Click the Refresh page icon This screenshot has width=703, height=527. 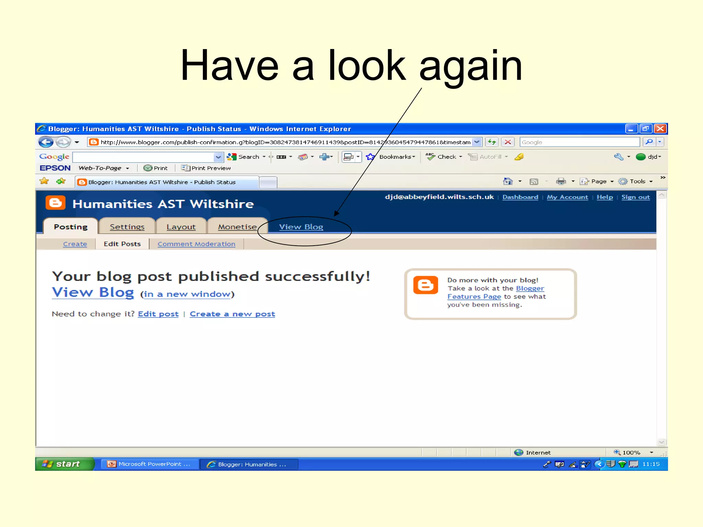point(492,142)
